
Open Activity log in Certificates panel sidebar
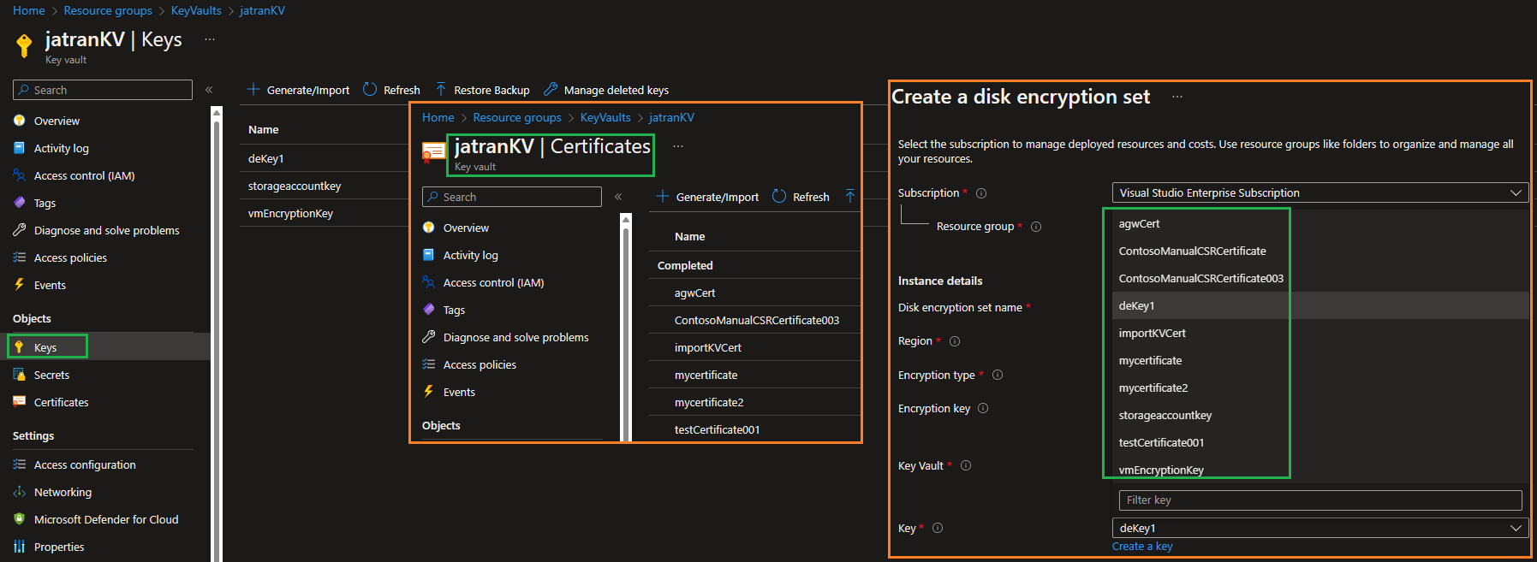tap(470, 255)
